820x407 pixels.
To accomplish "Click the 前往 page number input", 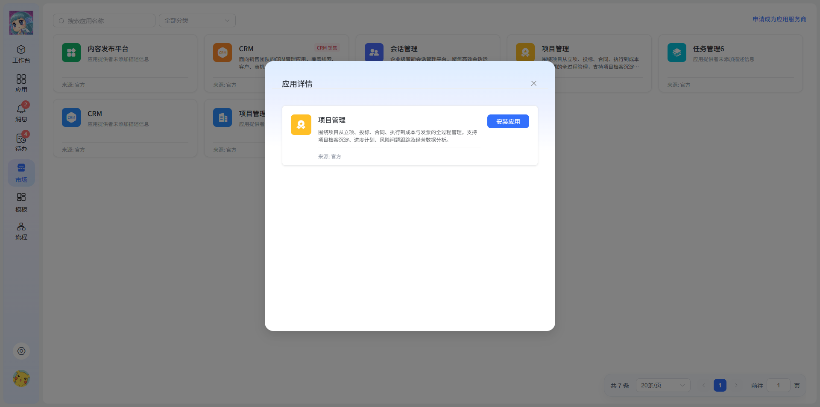I will click(779, 385).
